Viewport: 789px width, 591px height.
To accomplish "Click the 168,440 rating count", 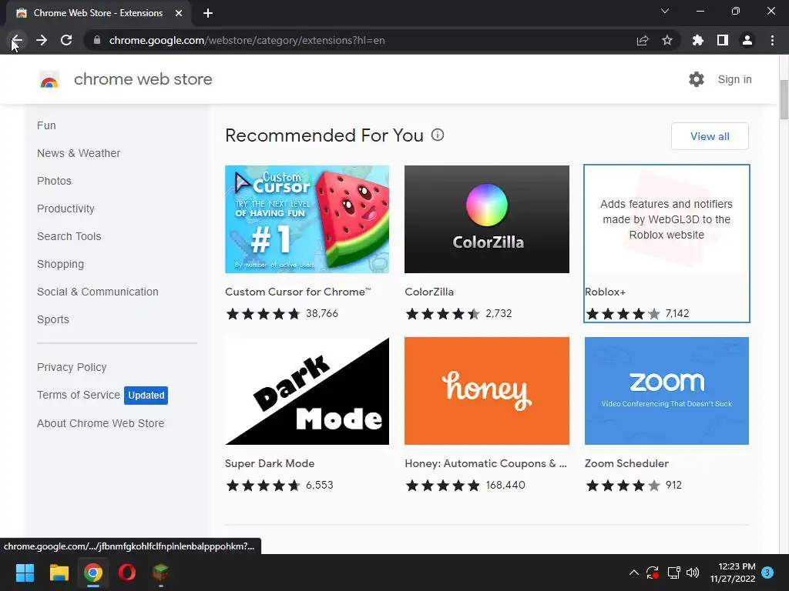I will tap(505, 485).
